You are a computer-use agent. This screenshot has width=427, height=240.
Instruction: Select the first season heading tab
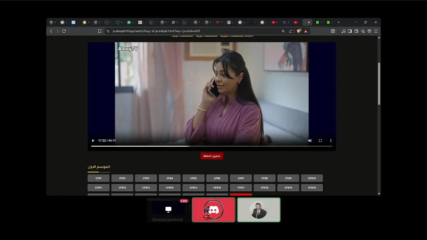tap(99, 167)
